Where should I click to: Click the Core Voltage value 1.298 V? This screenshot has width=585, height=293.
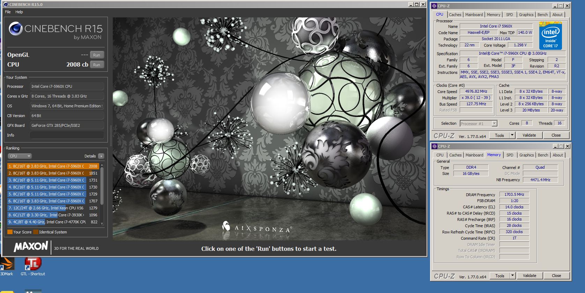point(520,45)
